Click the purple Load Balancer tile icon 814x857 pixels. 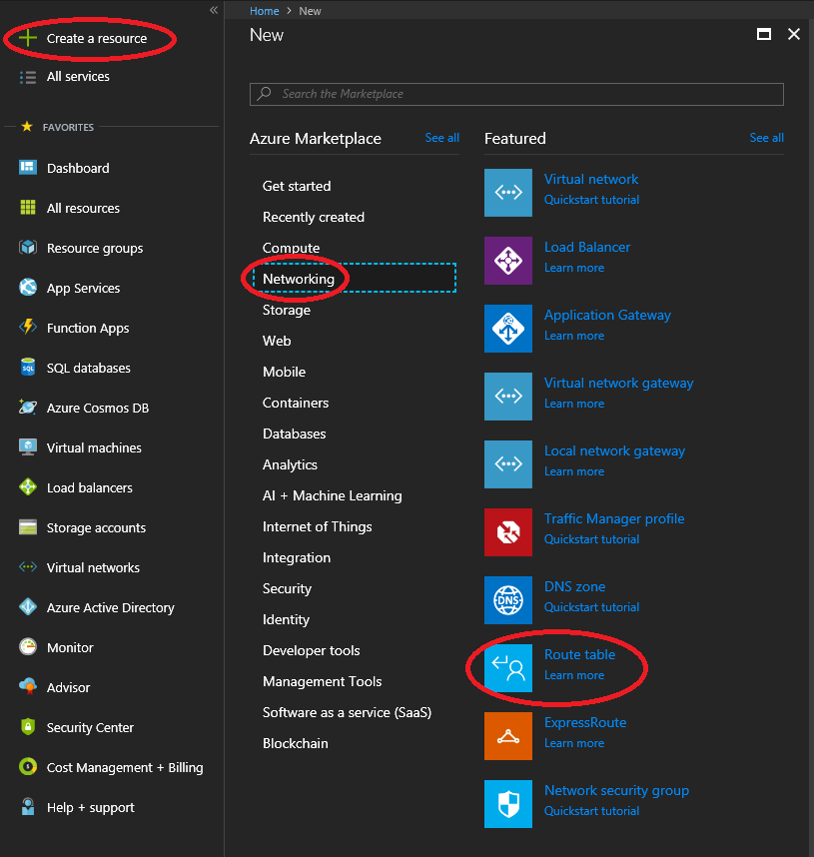507,260
